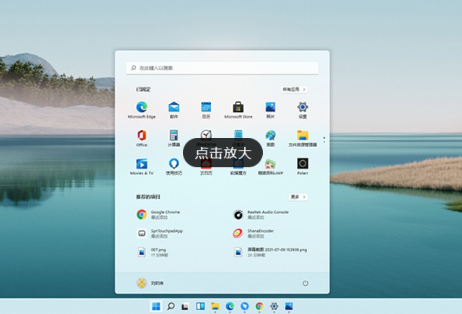462x314 pixels.
Task: Expand More (更多) recommended items
Action: (298, 197)
